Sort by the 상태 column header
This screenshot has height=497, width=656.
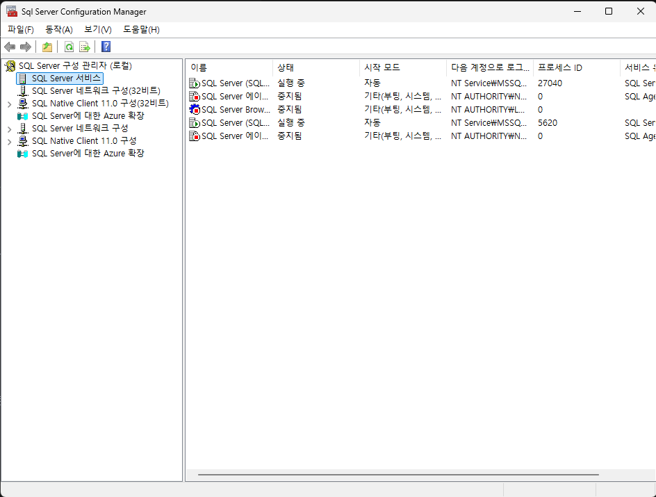[316, 68]
